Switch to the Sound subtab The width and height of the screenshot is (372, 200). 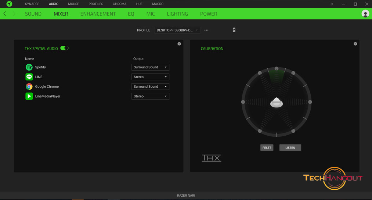(33, 14)
